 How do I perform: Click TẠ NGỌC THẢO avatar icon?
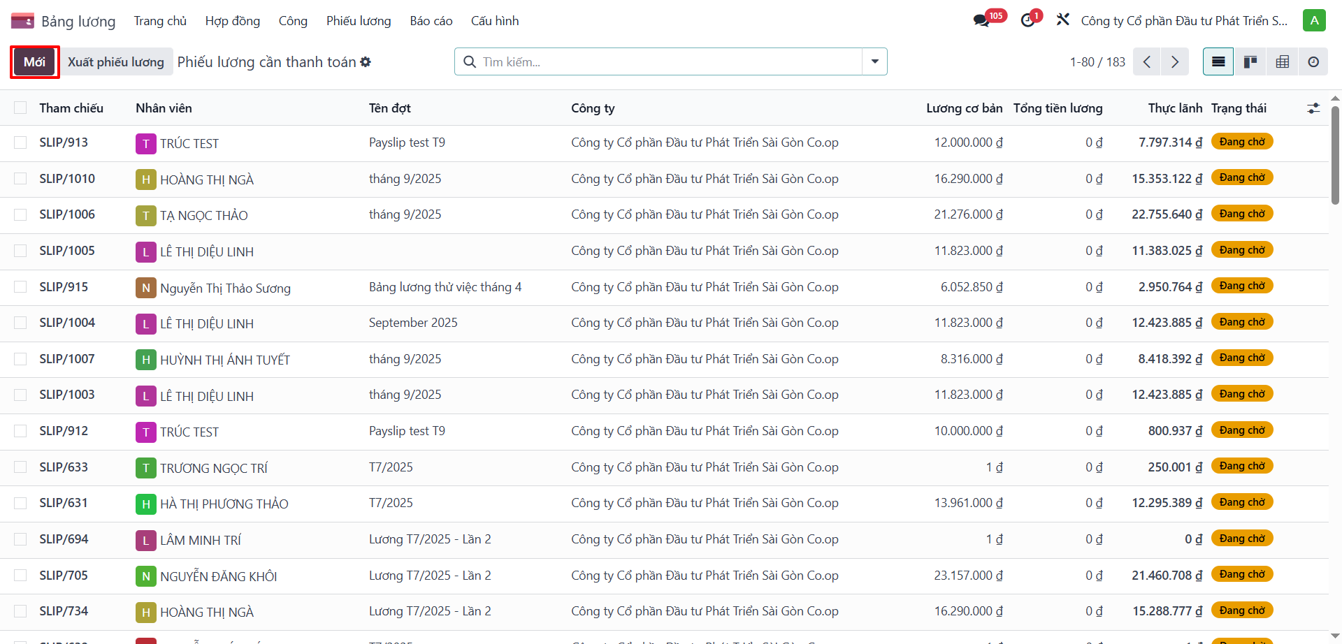coord(145,216)
